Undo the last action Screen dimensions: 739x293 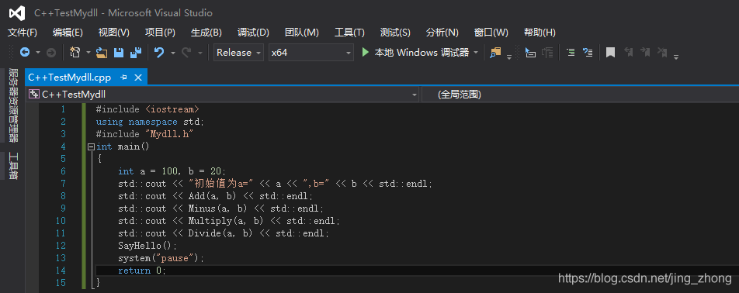coord(159,53)
